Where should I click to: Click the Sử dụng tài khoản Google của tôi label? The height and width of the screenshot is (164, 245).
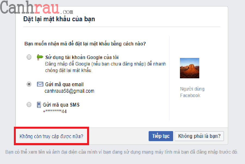click(x=82, y=57)
